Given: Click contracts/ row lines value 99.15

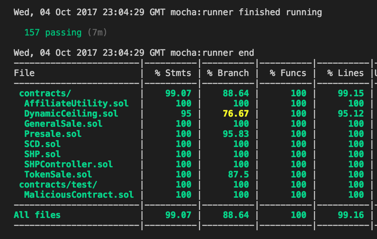Looking at the screenshot, I should (351, 93).
